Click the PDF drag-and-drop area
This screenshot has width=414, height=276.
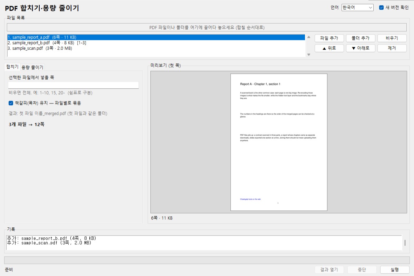207,27
